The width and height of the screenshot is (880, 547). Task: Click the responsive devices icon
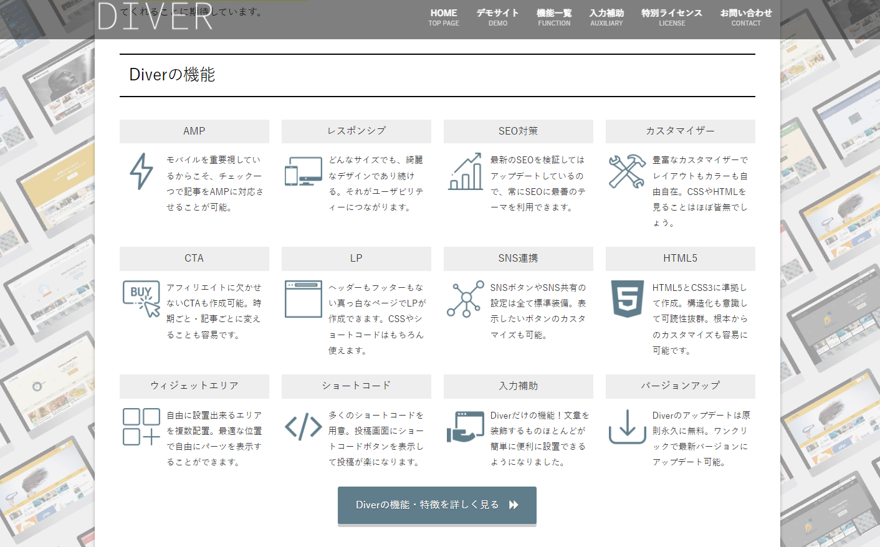click(x=304, y=171)
